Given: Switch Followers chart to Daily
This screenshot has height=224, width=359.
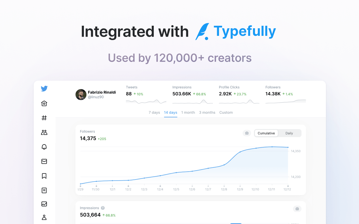Looking at the screenshot, I should click(x=289, y=133).
